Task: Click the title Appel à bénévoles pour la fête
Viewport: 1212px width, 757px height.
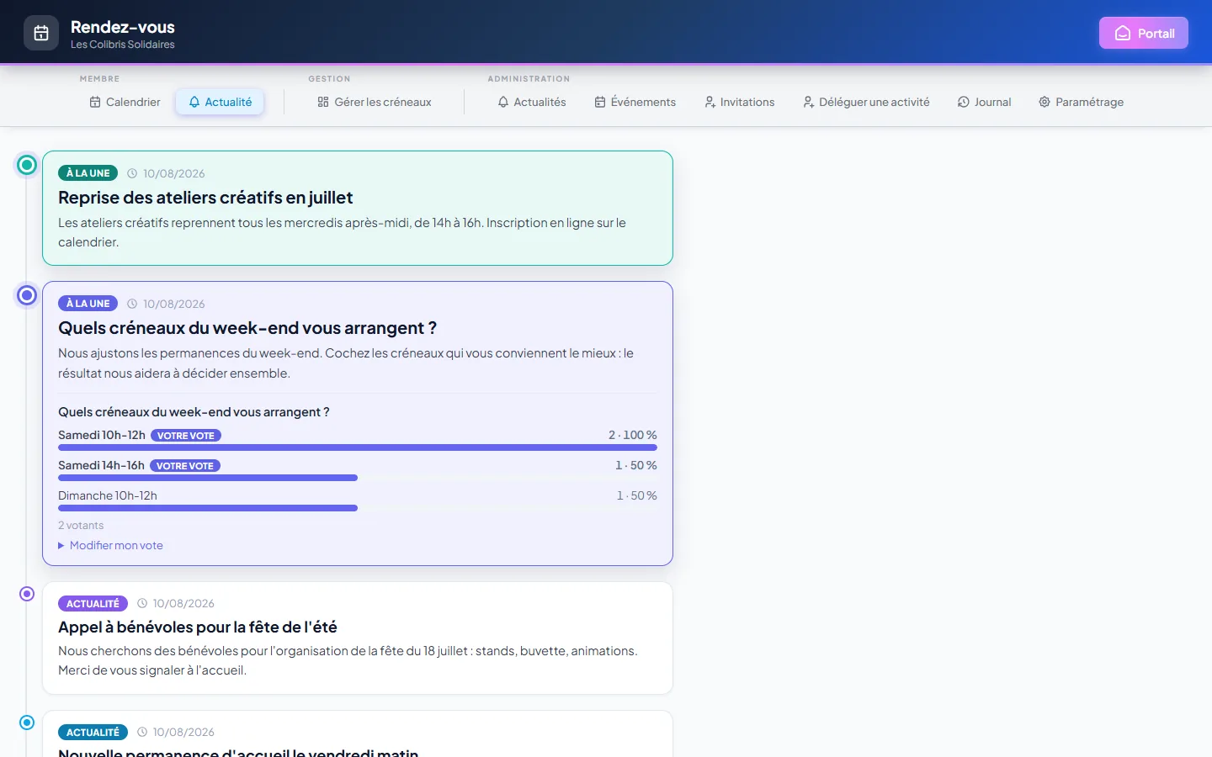Action: click(x=198, y=627)
